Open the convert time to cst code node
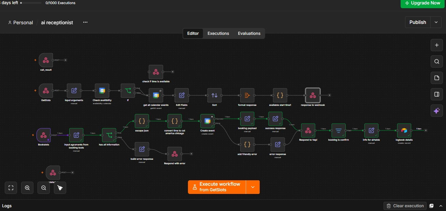This screenshot has width=446, height=211. click(x=175, y=121)
